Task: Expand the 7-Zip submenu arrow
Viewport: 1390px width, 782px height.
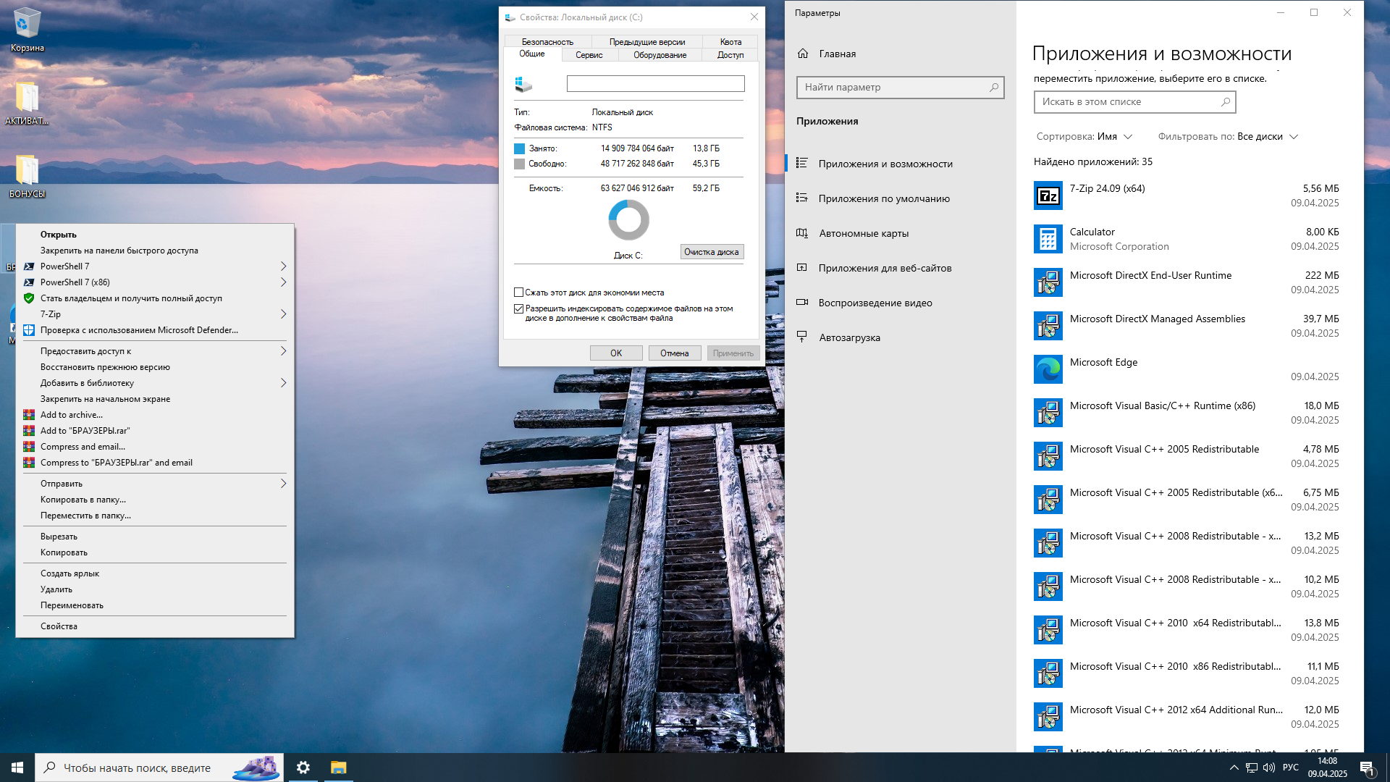Action: (x=283, y=314)
